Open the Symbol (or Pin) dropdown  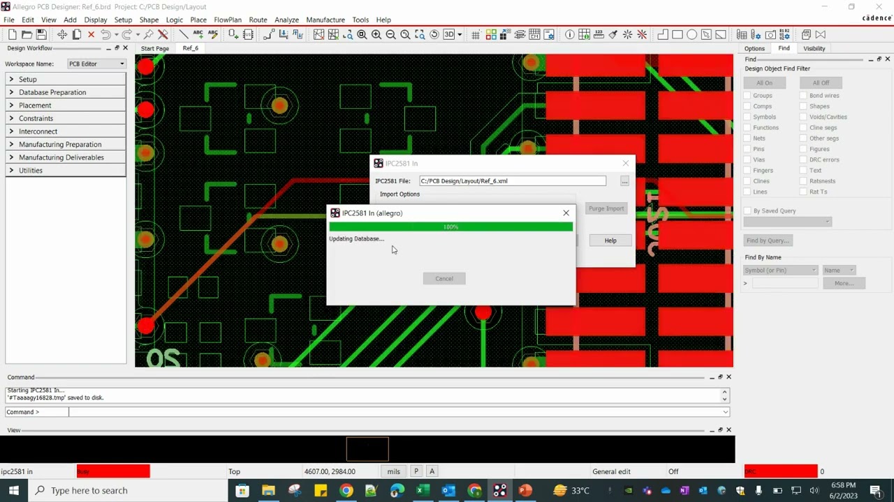[x=780, y=270]
